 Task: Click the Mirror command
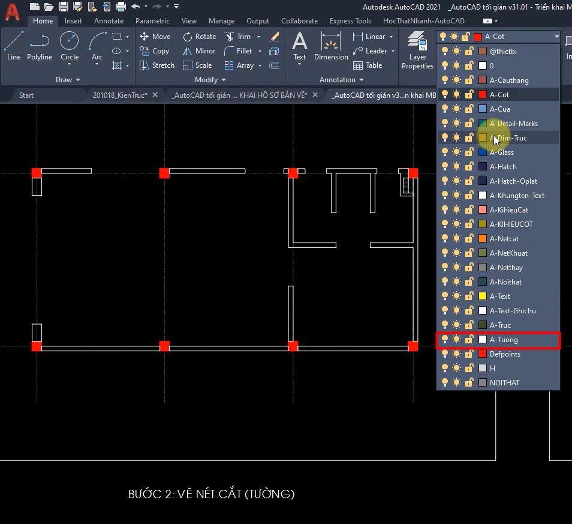[200, 51]
